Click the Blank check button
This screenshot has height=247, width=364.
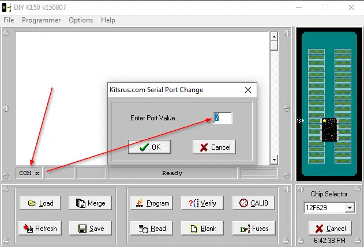[202, 228]
